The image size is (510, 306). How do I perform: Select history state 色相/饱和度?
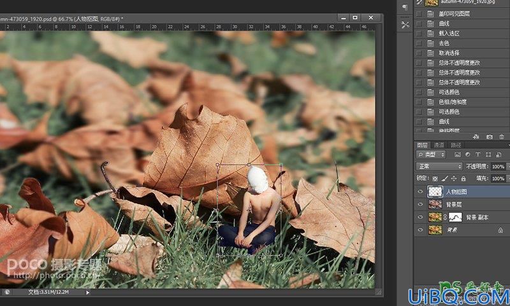tap(453, 102)
